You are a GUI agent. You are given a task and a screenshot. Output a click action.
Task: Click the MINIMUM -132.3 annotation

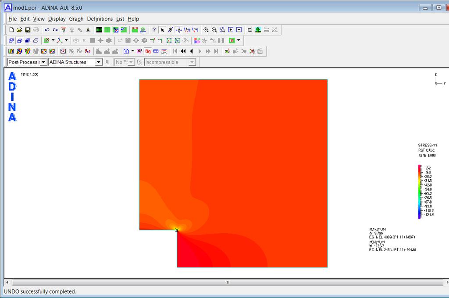(x=392, y=246)
